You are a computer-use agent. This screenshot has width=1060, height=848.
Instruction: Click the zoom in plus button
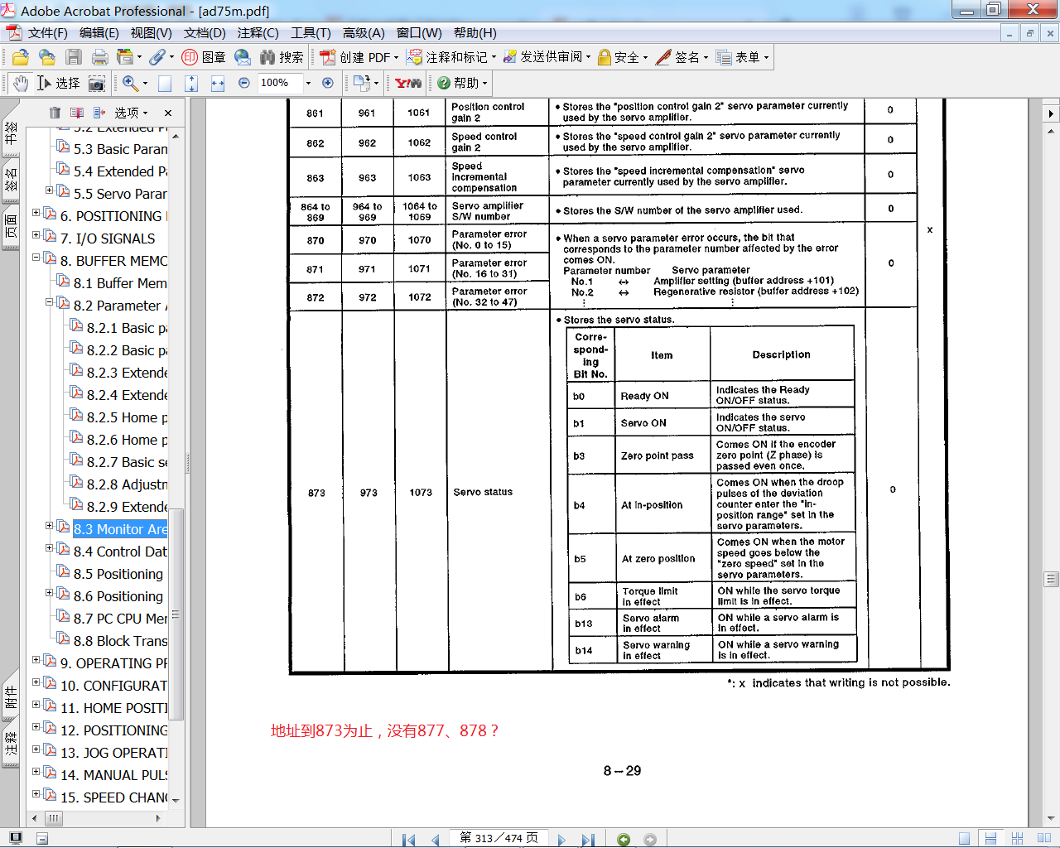pos(328,83)
